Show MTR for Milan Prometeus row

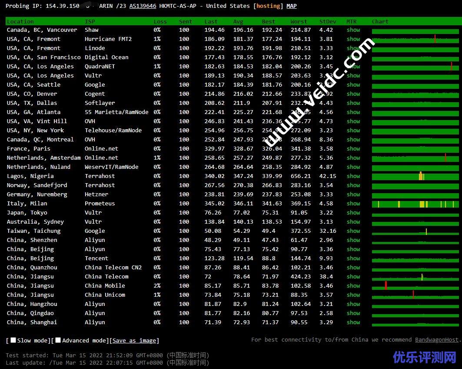pyautogui.click(x=353, y=204)
